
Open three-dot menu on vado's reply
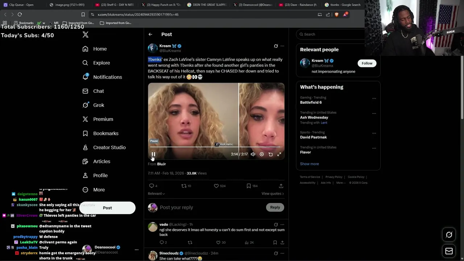282,225
